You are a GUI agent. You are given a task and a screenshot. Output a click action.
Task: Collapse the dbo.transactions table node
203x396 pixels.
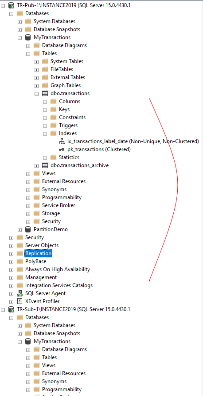click(x=36, y=93)
